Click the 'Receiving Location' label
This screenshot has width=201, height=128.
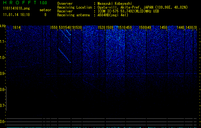coord(74,7)
